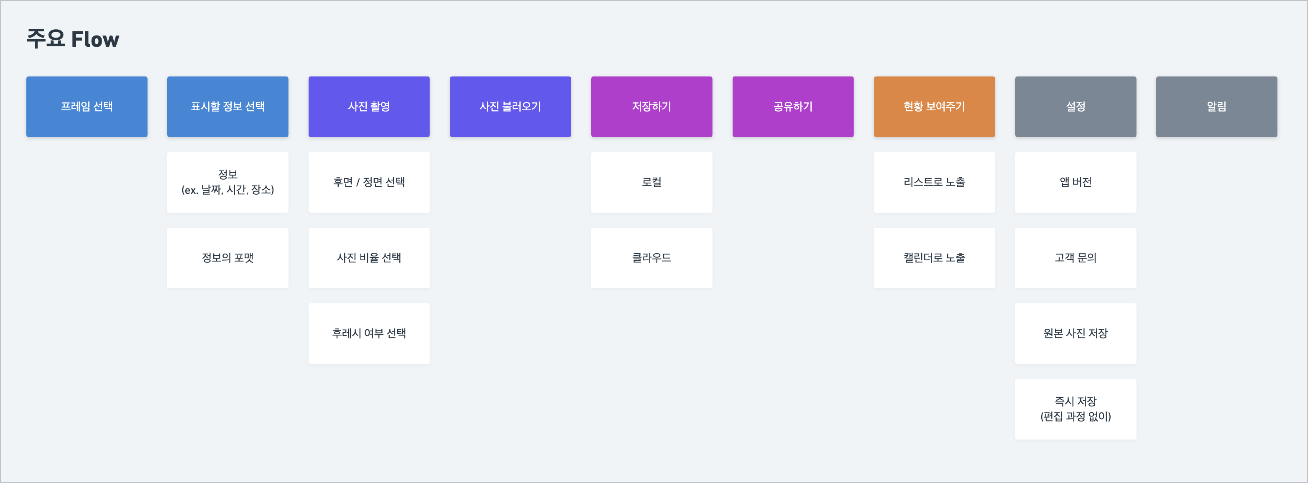Select the 원본 사진 저장 card

click(1076, 333)
